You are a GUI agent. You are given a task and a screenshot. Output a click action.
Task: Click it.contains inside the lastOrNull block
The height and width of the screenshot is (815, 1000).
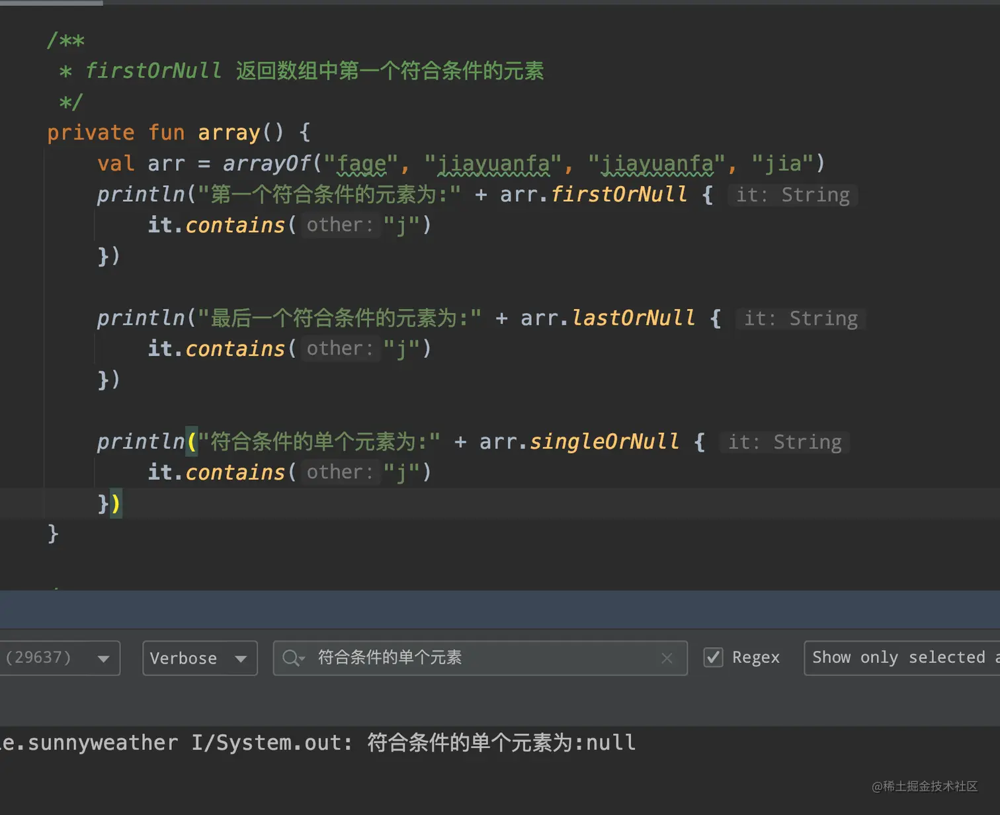pyautogui.click(x=216, y=349)
